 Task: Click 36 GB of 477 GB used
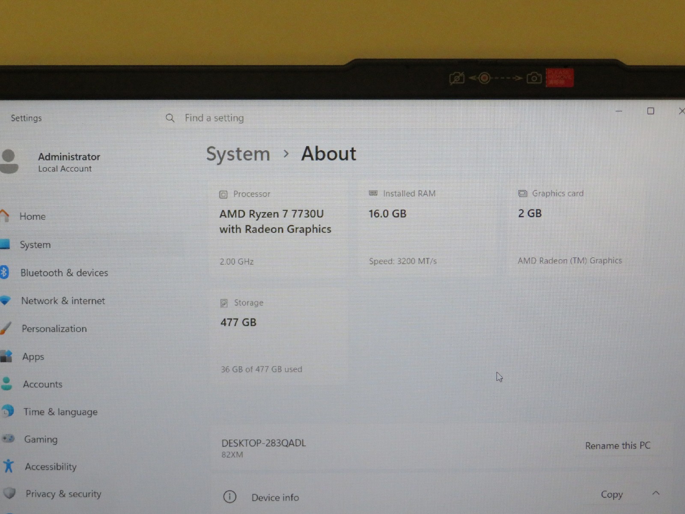[x=262, y=369]
